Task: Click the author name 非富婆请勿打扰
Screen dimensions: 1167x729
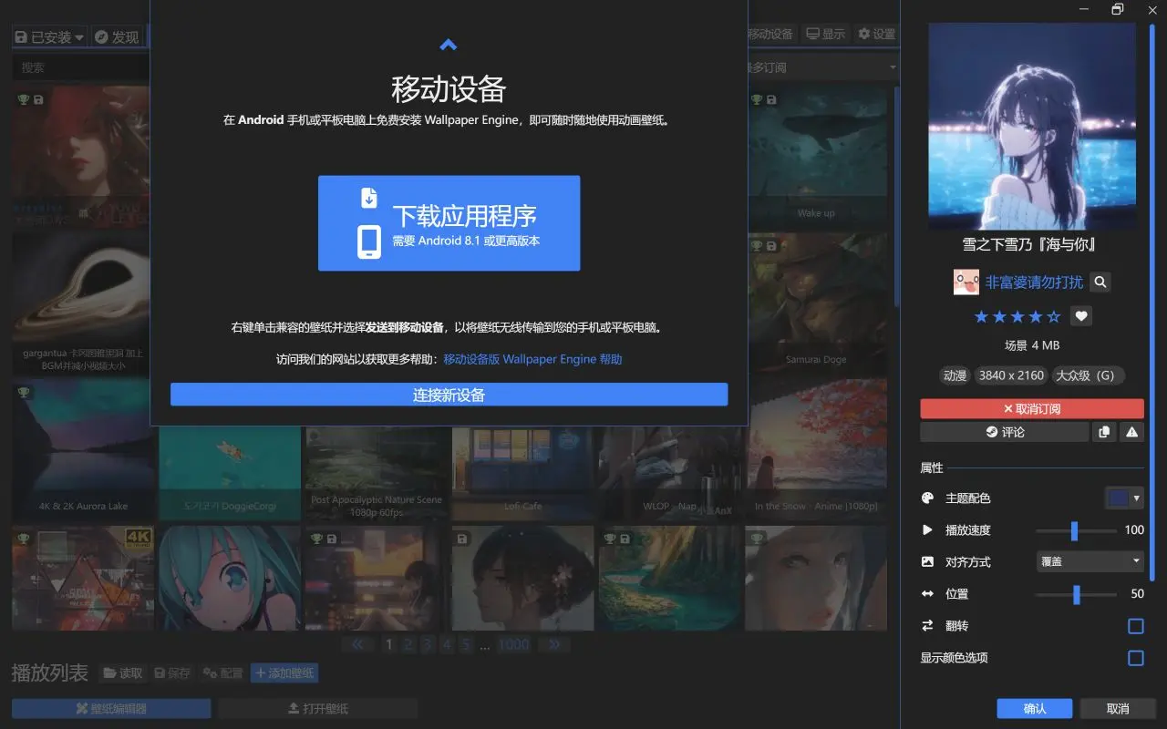Action: [x=1034, y=282]
